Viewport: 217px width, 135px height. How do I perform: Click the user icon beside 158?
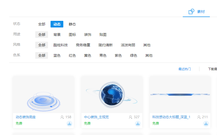pos(62,117)
